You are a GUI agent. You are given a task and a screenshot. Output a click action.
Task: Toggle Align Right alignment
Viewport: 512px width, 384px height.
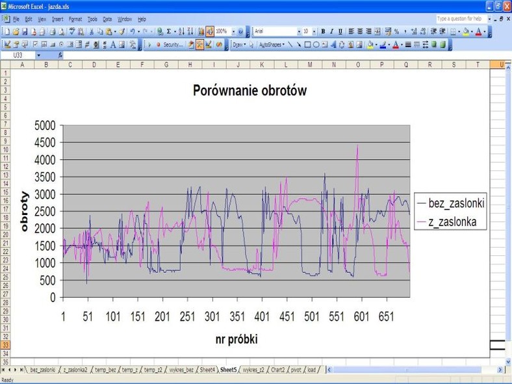pos(368,31)
